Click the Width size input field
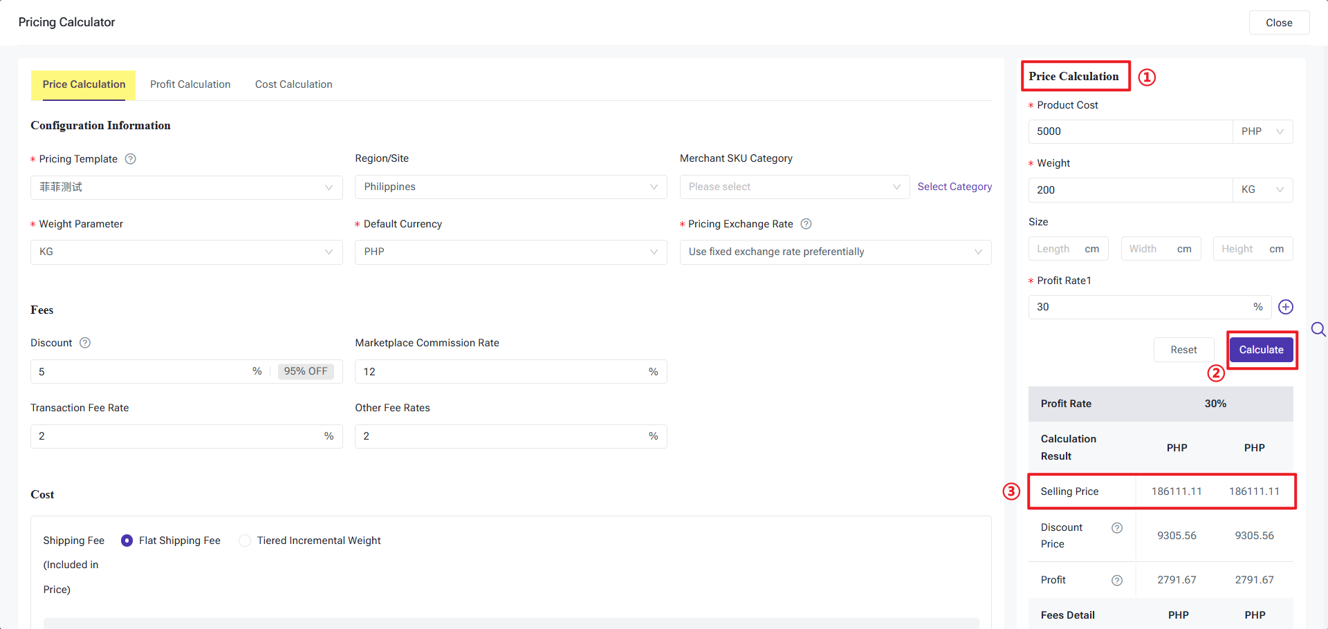This screenshot has width=1328, height=629. (1161, 249)
